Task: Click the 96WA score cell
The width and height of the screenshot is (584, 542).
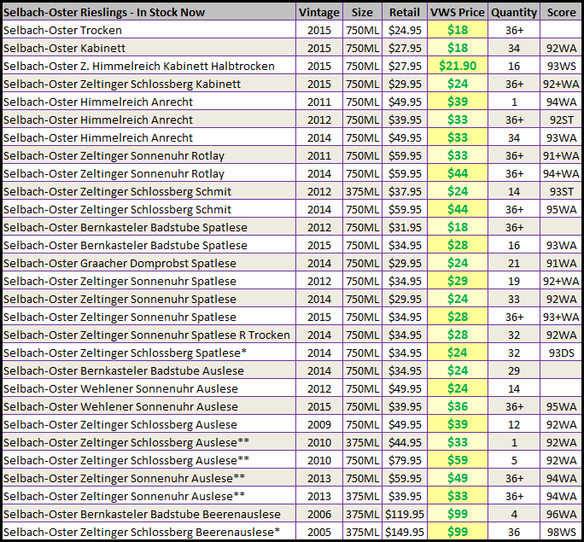Action: [x=561, y=514]
